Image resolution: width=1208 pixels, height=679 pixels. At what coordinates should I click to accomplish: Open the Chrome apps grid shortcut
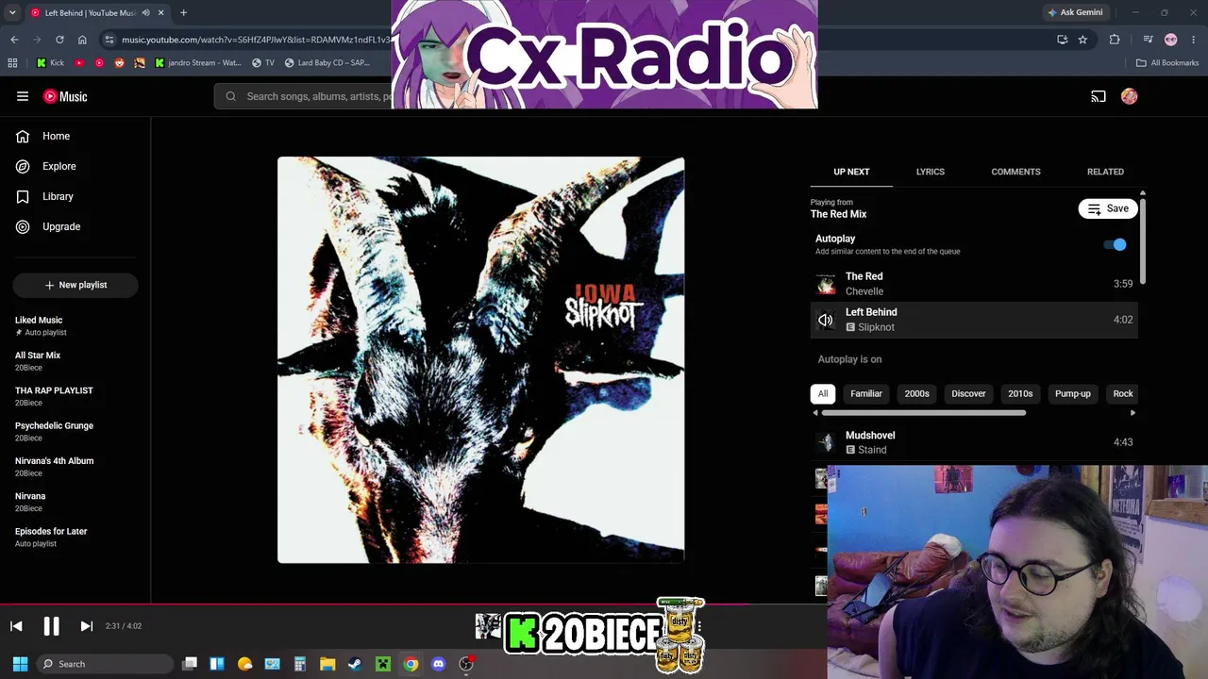tap(12, 63)
